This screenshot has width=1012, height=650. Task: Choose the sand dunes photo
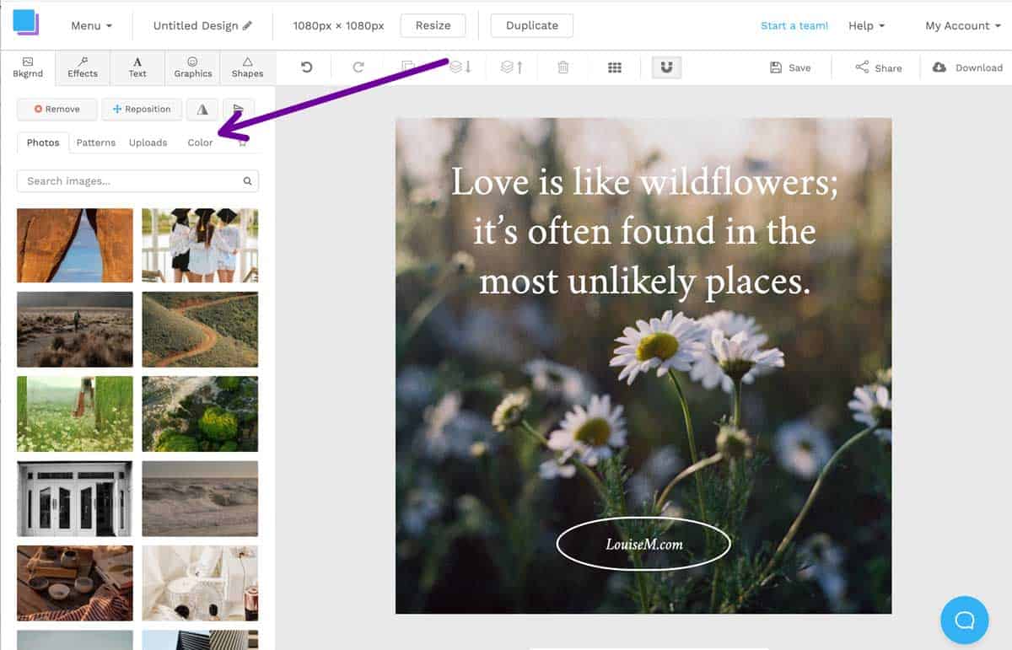tap(200, 498)
